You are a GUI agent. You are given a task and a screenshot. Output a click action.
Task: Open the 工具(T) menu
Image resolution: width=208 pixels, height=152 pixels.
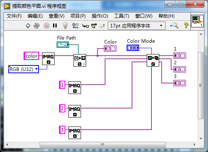(x=121, y=16)
